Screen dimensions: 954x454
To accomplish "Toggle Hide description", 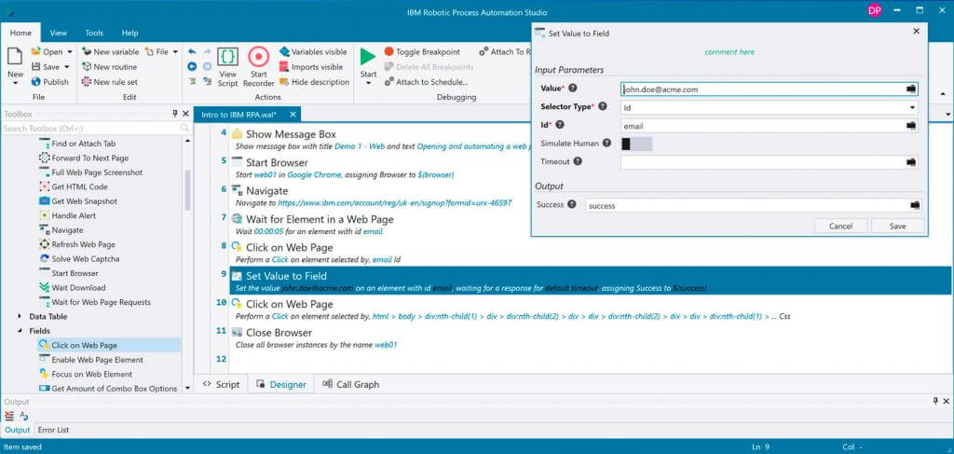I will click(x=314, y=81).
